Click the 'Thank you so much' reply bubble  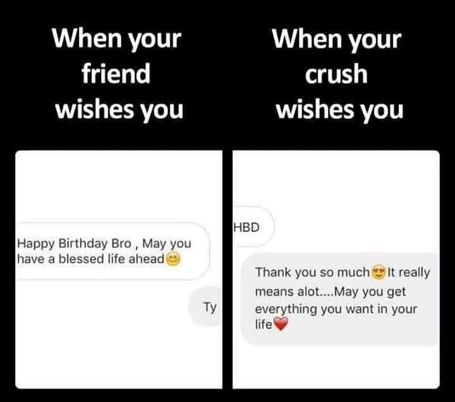[x=340, y=299]
